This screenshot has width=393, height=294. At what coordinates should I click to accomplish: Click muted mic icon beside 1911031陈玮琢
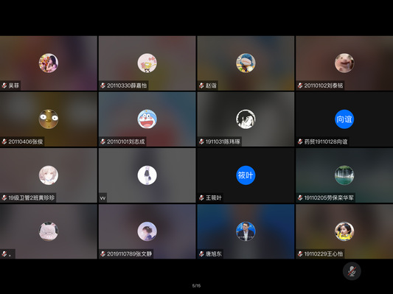[x=201, y=141]
